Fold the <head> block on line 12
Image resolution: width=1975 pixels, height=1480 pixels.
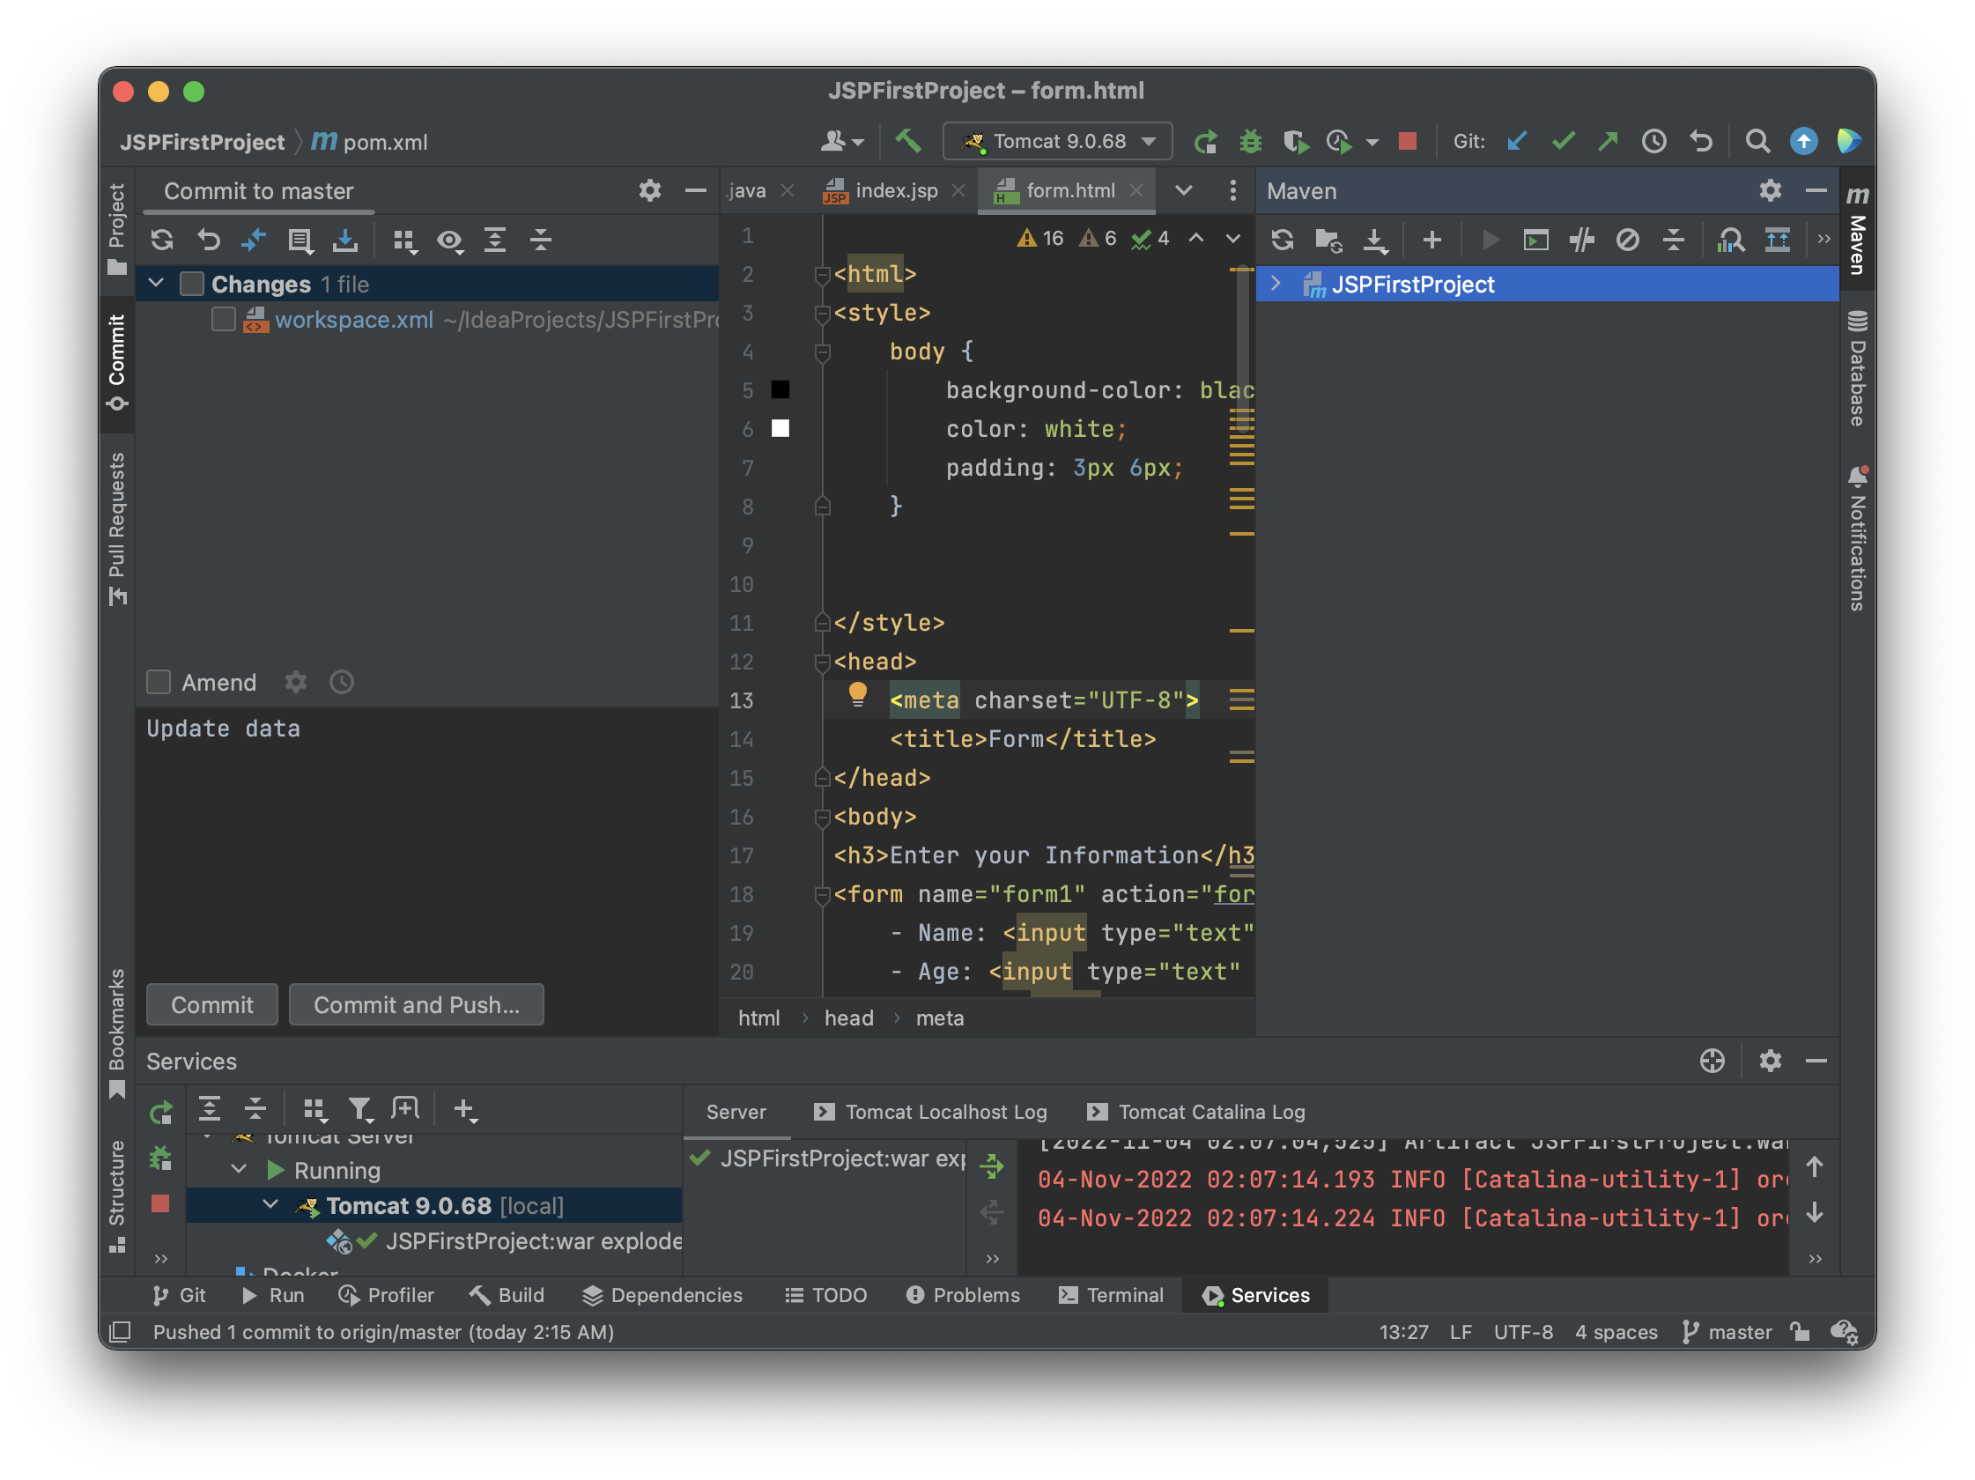[x=822, y=662]
